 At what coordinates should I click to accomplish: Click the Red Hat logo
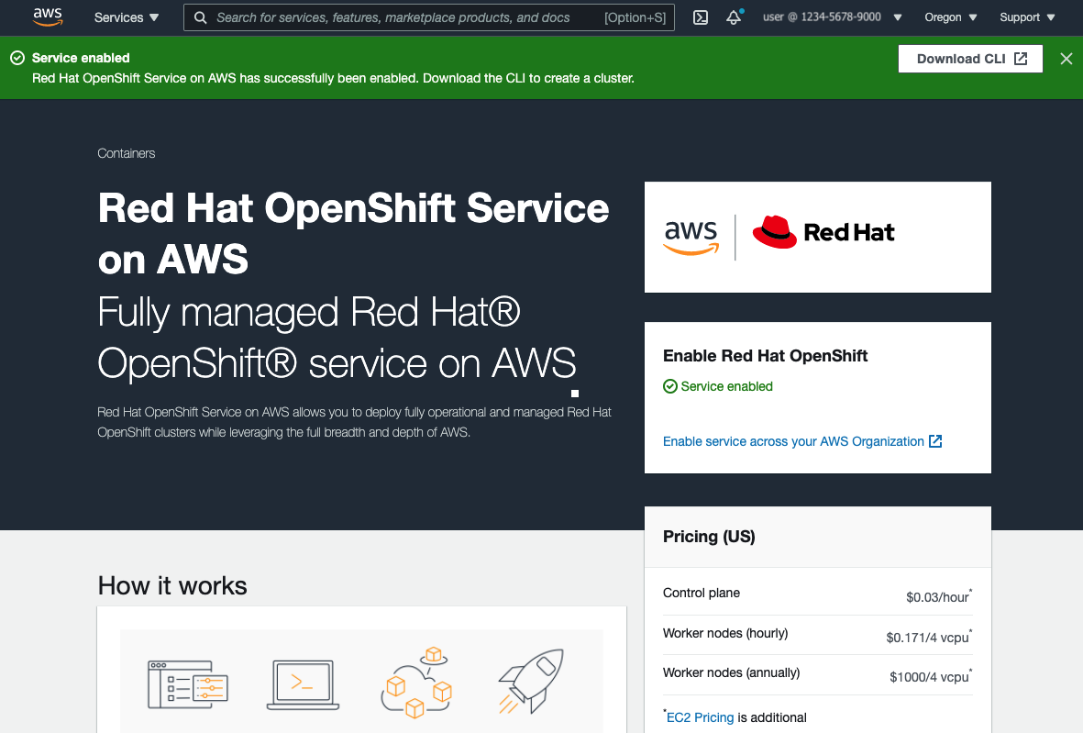pos(823,232)
